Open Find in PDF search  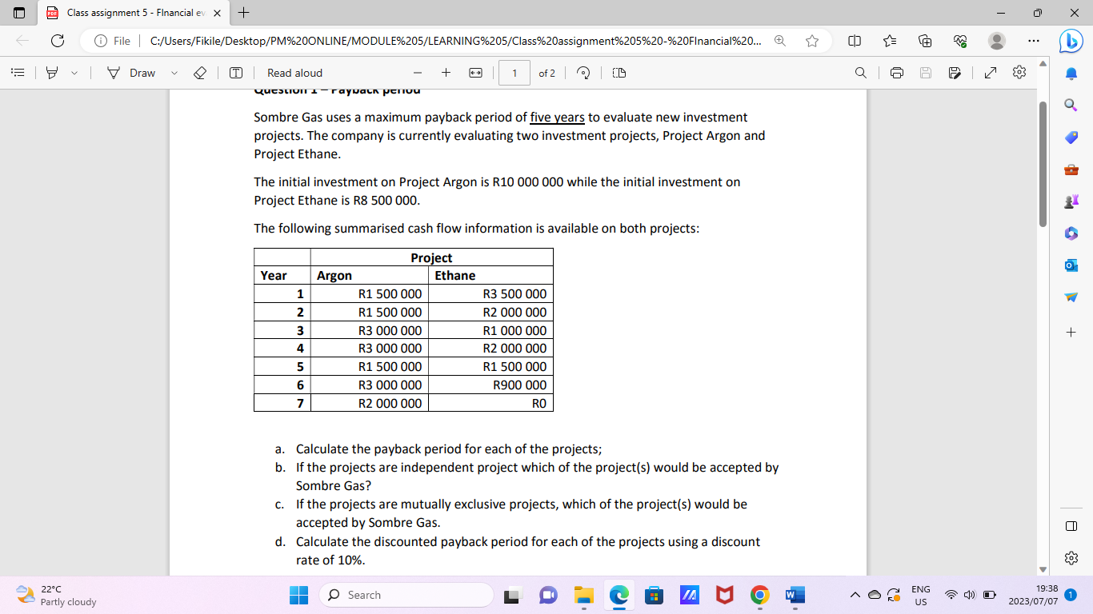tap(861, 73)
